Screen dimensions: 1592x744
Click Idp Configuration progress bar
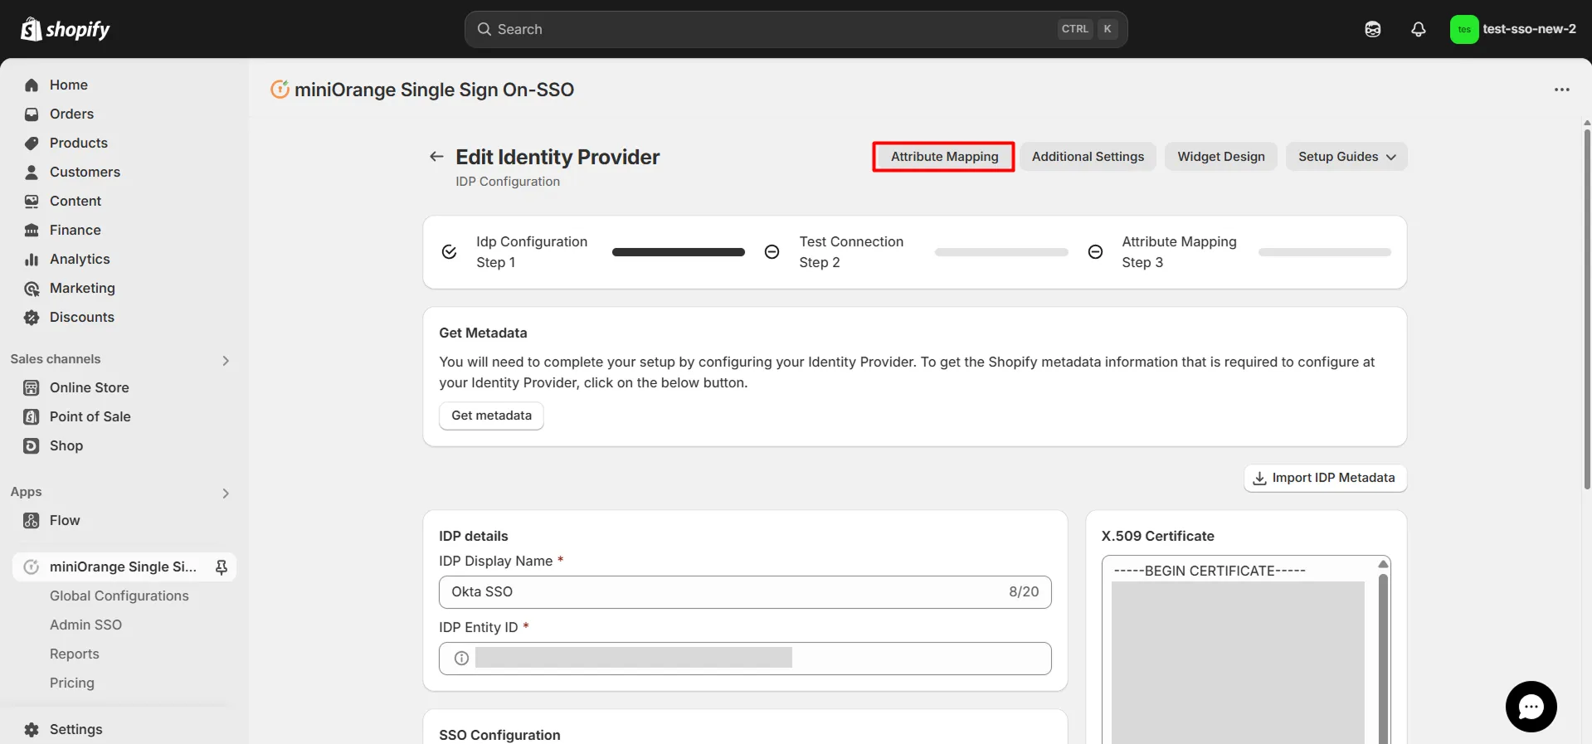pos(679,252)
